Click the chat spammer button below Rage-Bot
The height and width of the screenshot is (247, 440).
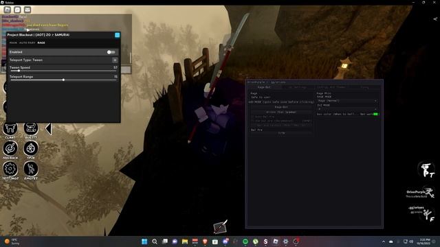click(281, 112)
